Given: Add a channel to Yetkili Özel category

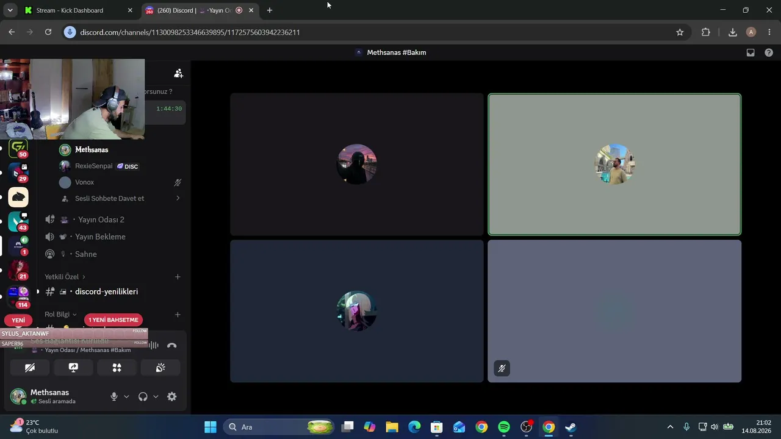Looking at the screenshot, I should [178, 277].
